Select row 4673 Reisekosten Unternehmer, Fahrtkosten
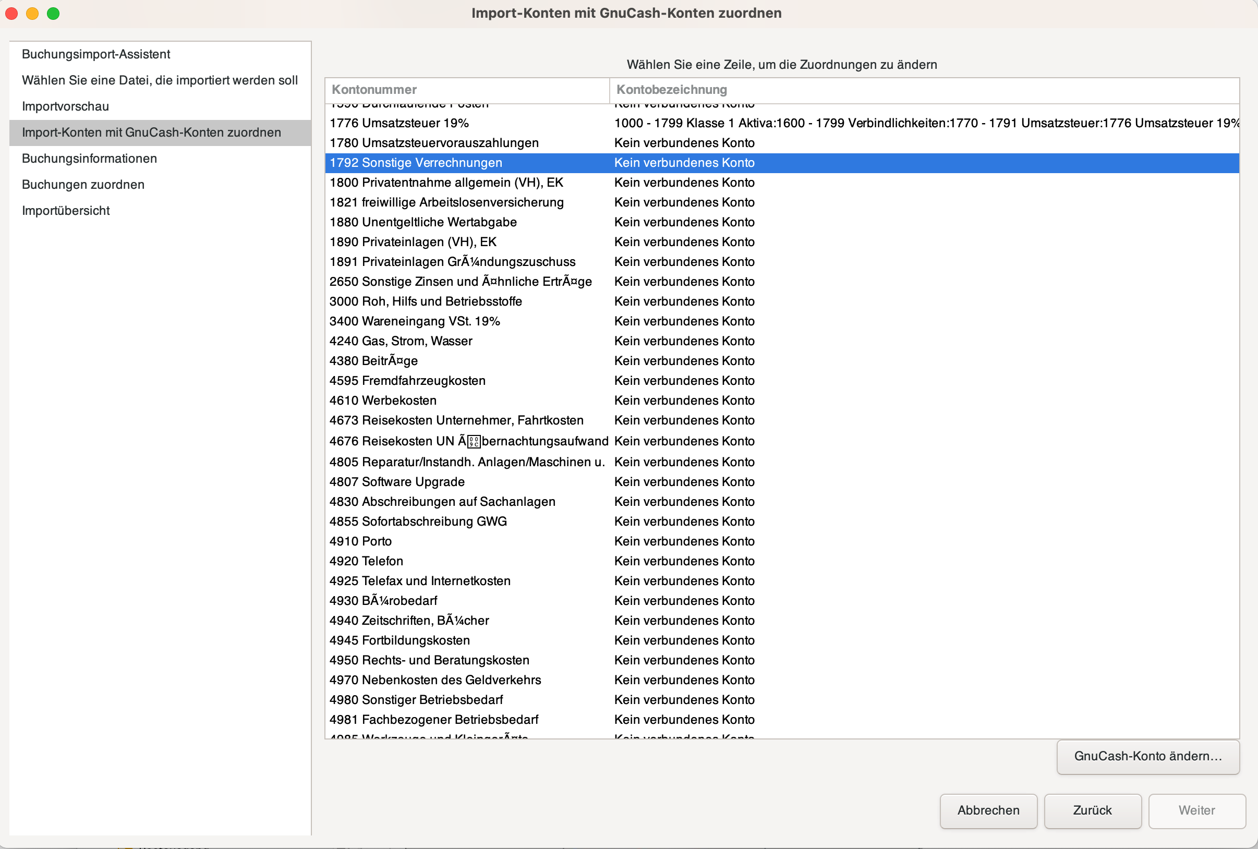Image resolution: width=1258 pixels, height=849 pixels. click(782, 420)
